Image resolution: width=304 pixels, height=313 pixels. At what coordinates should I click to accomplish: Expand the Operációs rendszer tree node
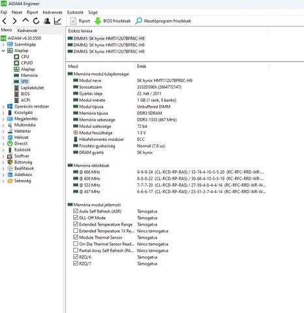tap(3, 106)
